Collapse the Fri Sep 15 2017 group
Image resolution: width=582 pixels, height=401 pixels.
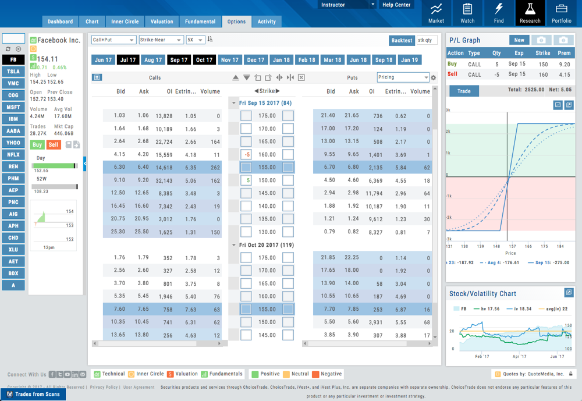[x=234, y=103]
